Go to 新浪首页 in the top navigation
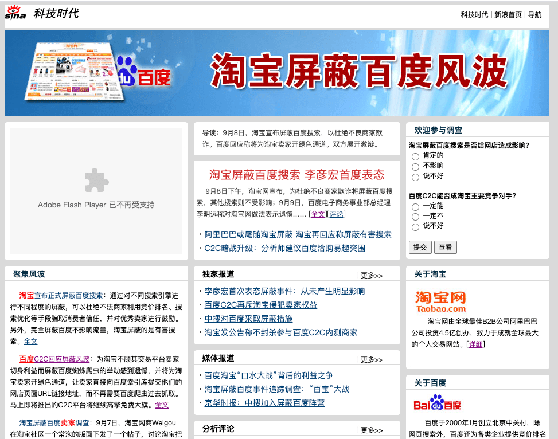Image resolution: width=558 pixels, height=439 pixels. [508, 14]
